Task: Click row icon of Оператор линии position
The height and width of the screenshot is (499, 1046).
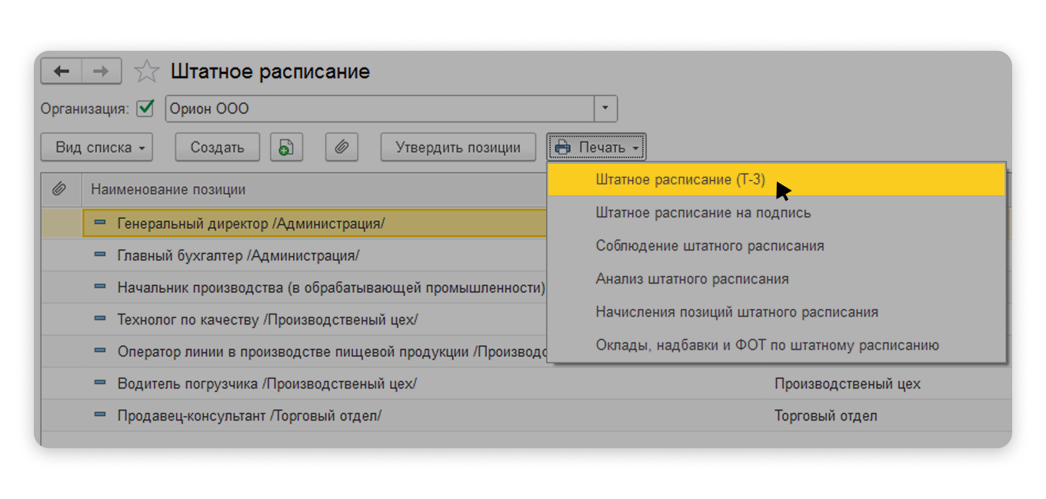Action: pos(99,351)
